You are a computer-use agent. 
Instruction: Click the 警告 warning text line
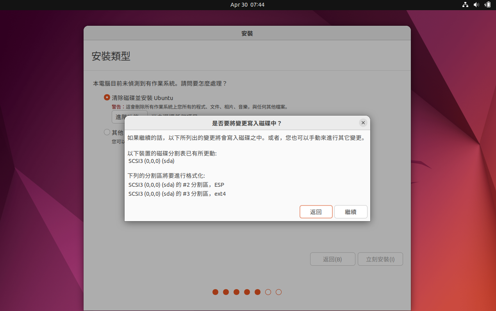tap(200, 107)
